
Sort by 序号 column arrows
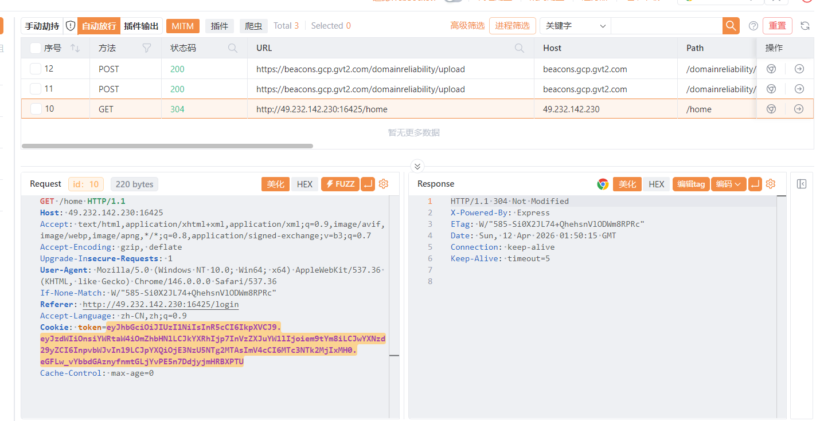click(x=75, y=48)
